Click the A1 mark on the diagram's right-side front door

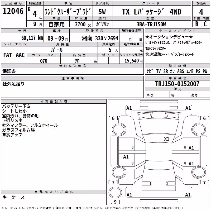coord(191,148)
